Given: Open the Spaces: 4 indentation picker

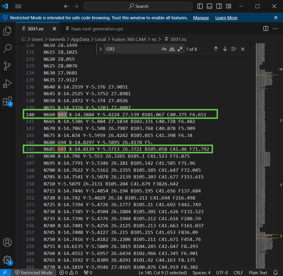Looking at the screenshot, I should click(x=201, y=272).
